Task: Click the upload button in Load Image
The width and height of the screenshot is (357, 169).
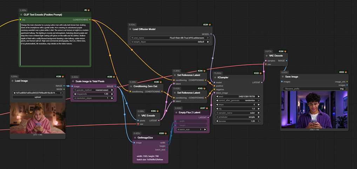Action: [38, 97]
